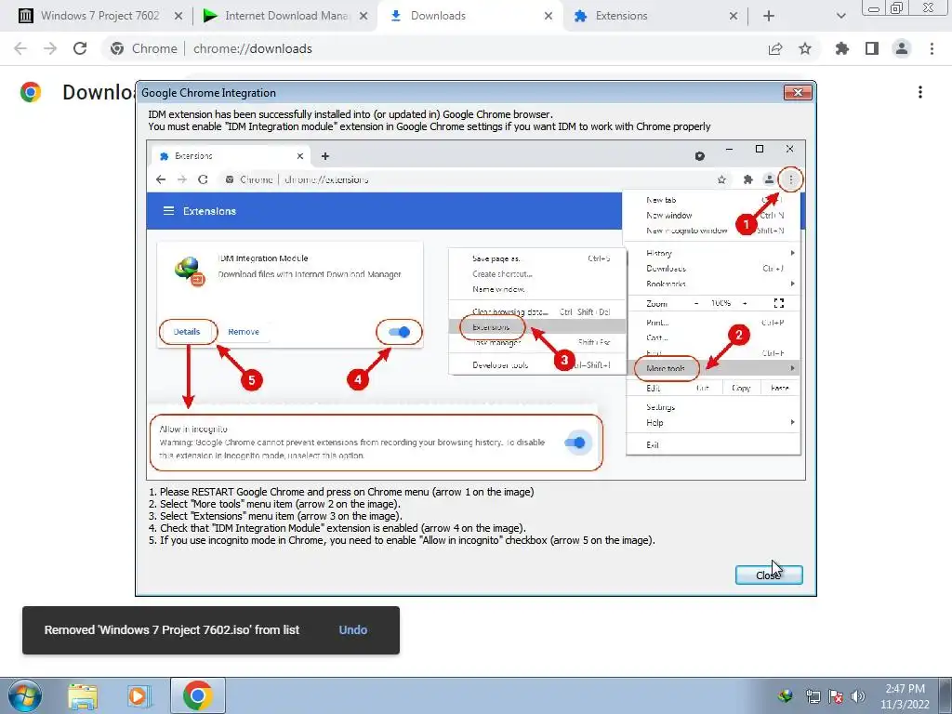Image resolution: width=952 pixels, height=714 pixels.
Task: Close Google Chrome Integration dialog with X
Action: 798,92
